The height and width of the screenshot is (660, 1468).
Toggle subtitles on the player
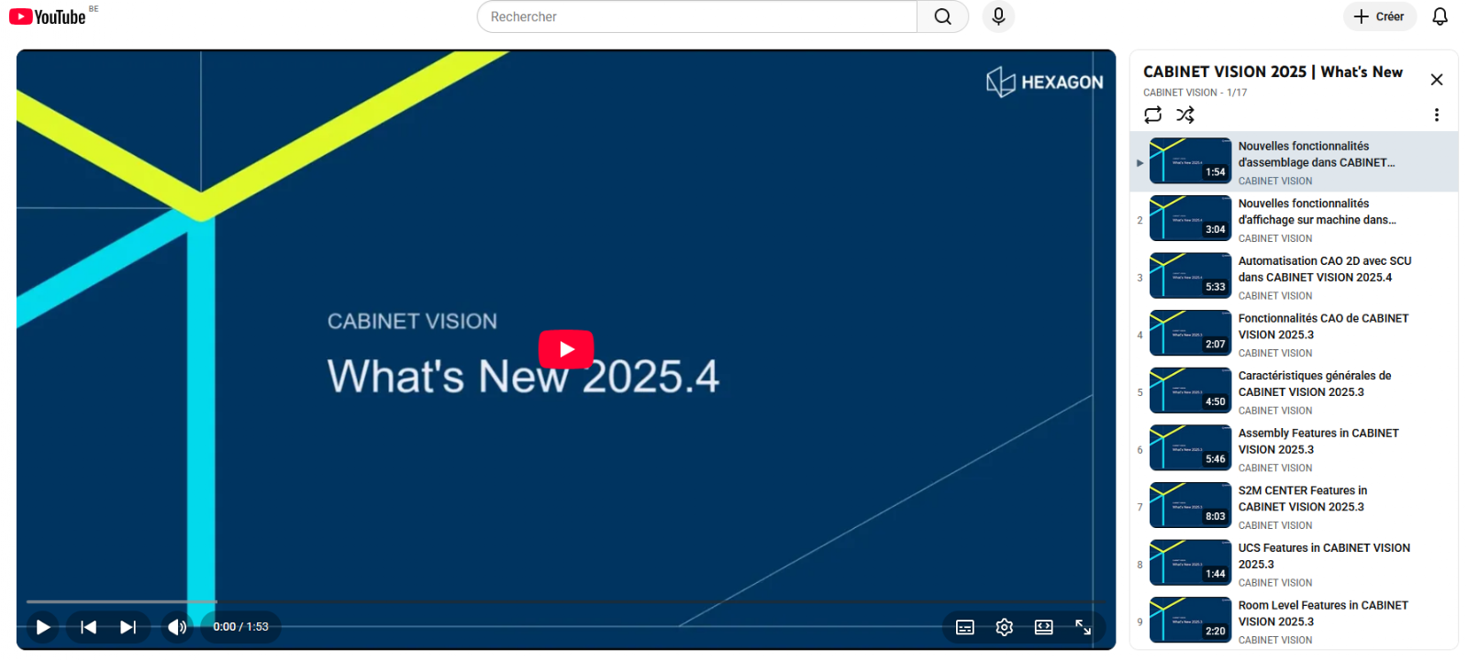(x=965, y=627)
